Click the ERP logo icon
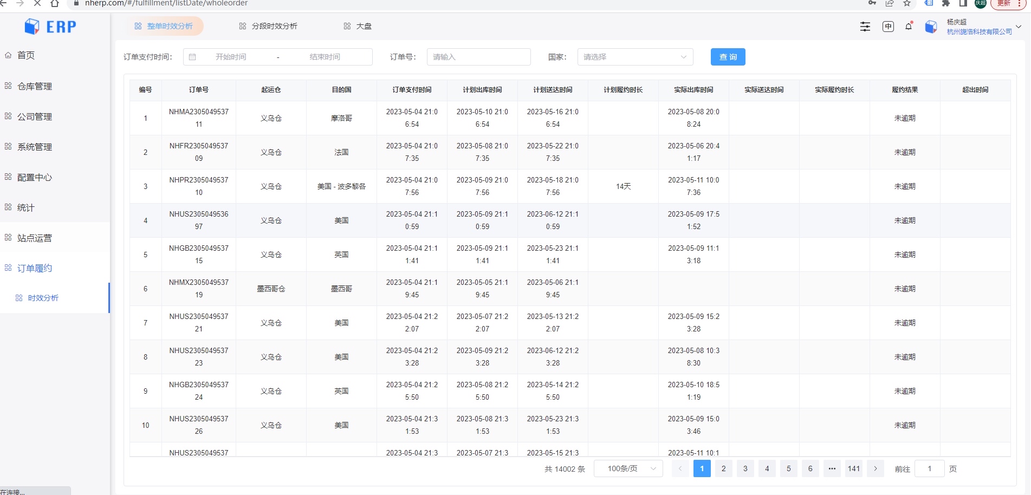 tap(33, 26)
